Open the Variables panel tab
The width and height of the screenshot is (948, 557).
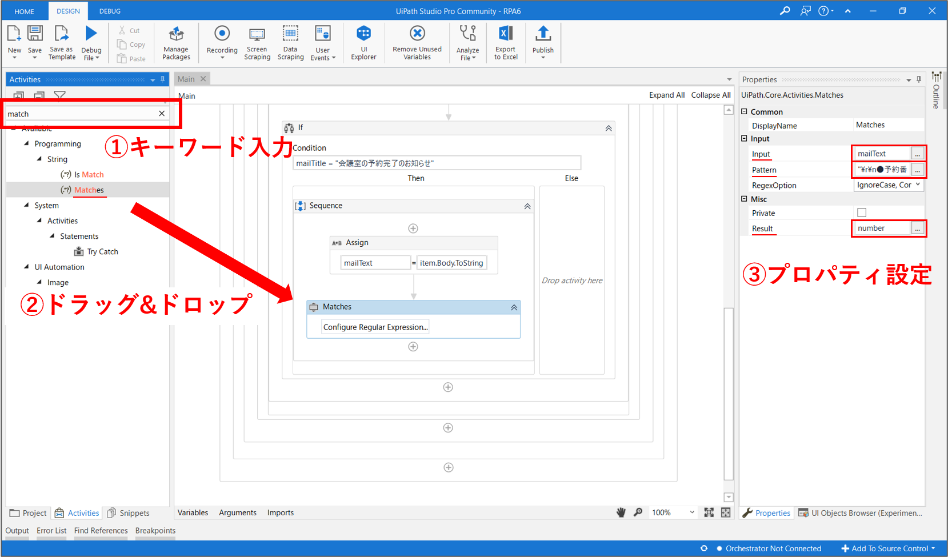[193, 512]
